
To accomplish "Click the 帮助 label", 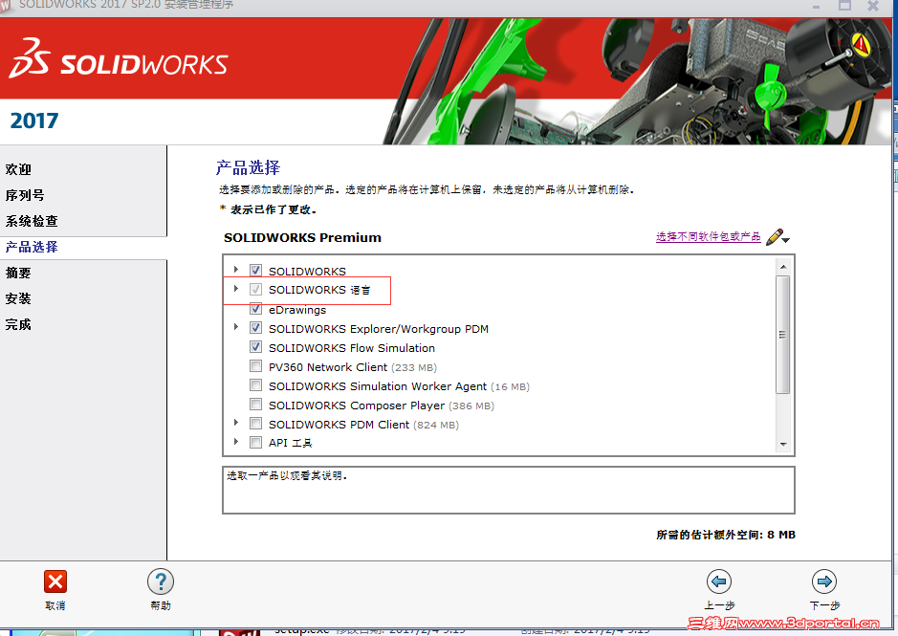I will pos(161,605).
